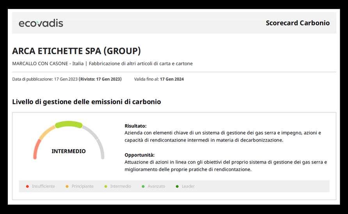
Task: Click the Avanzato legend label
Action: coord(156,186)
